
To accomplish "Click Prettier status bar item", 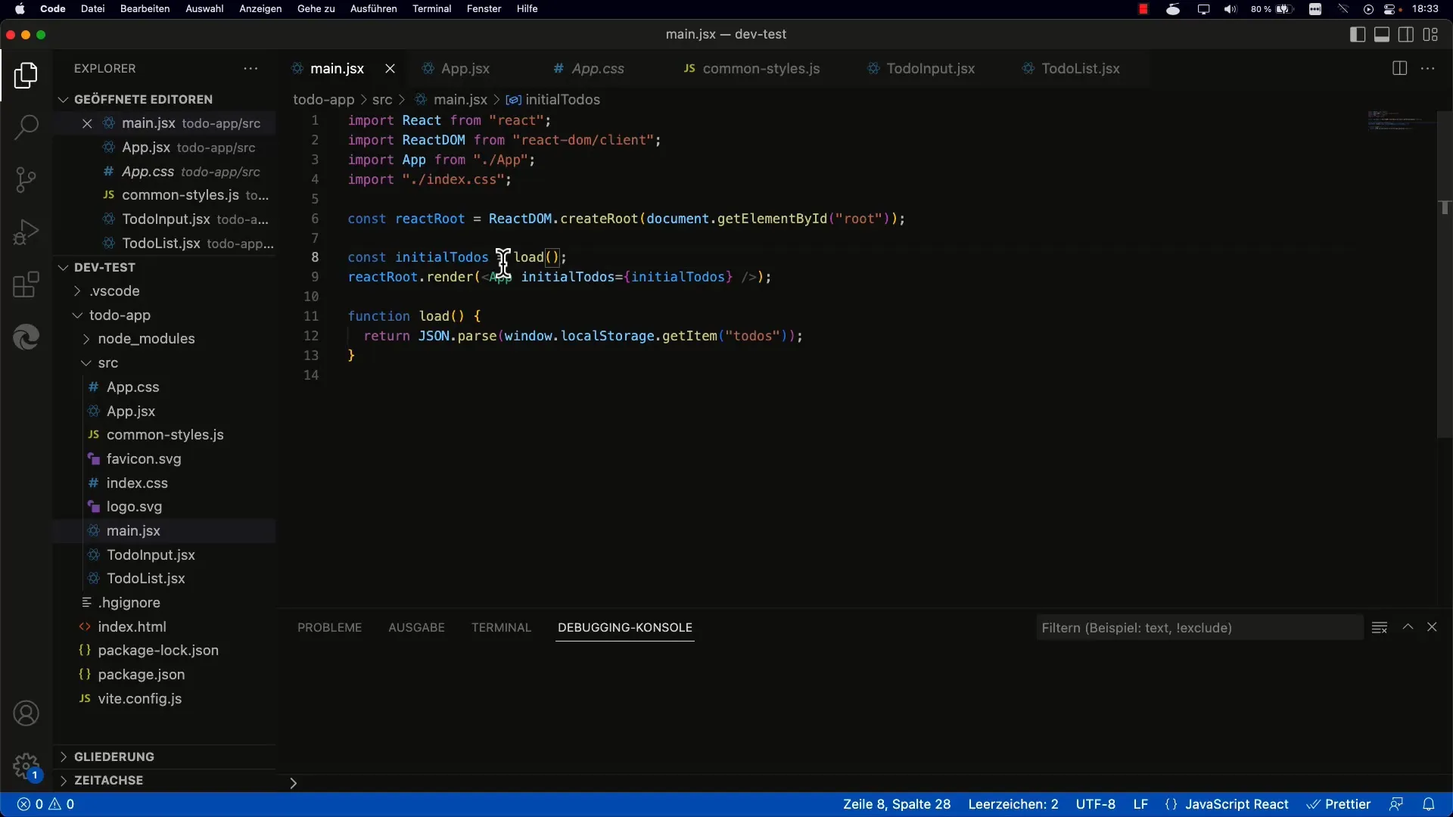I will pyautogui.click(x=1339, y=804).
